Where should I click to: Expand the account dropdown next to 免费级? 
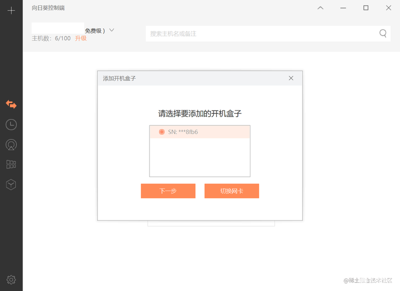(111, 30)
